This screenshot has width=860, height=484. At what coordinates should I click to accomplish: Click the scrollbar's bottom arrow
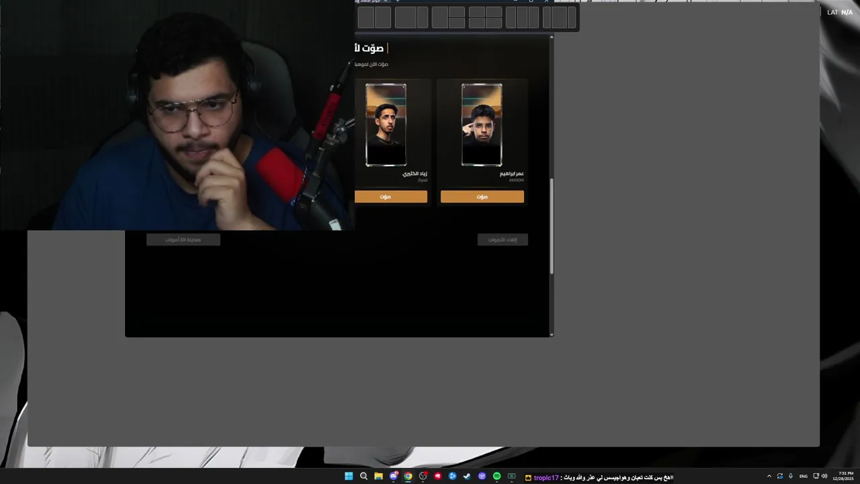point(552,334)
